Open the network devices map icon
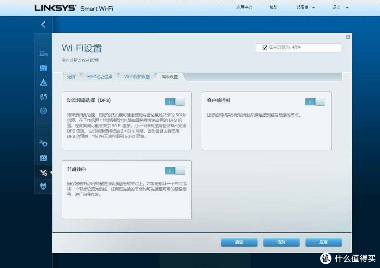The height and width of the screenshot is (268, 380). click(x=43, y=54)
